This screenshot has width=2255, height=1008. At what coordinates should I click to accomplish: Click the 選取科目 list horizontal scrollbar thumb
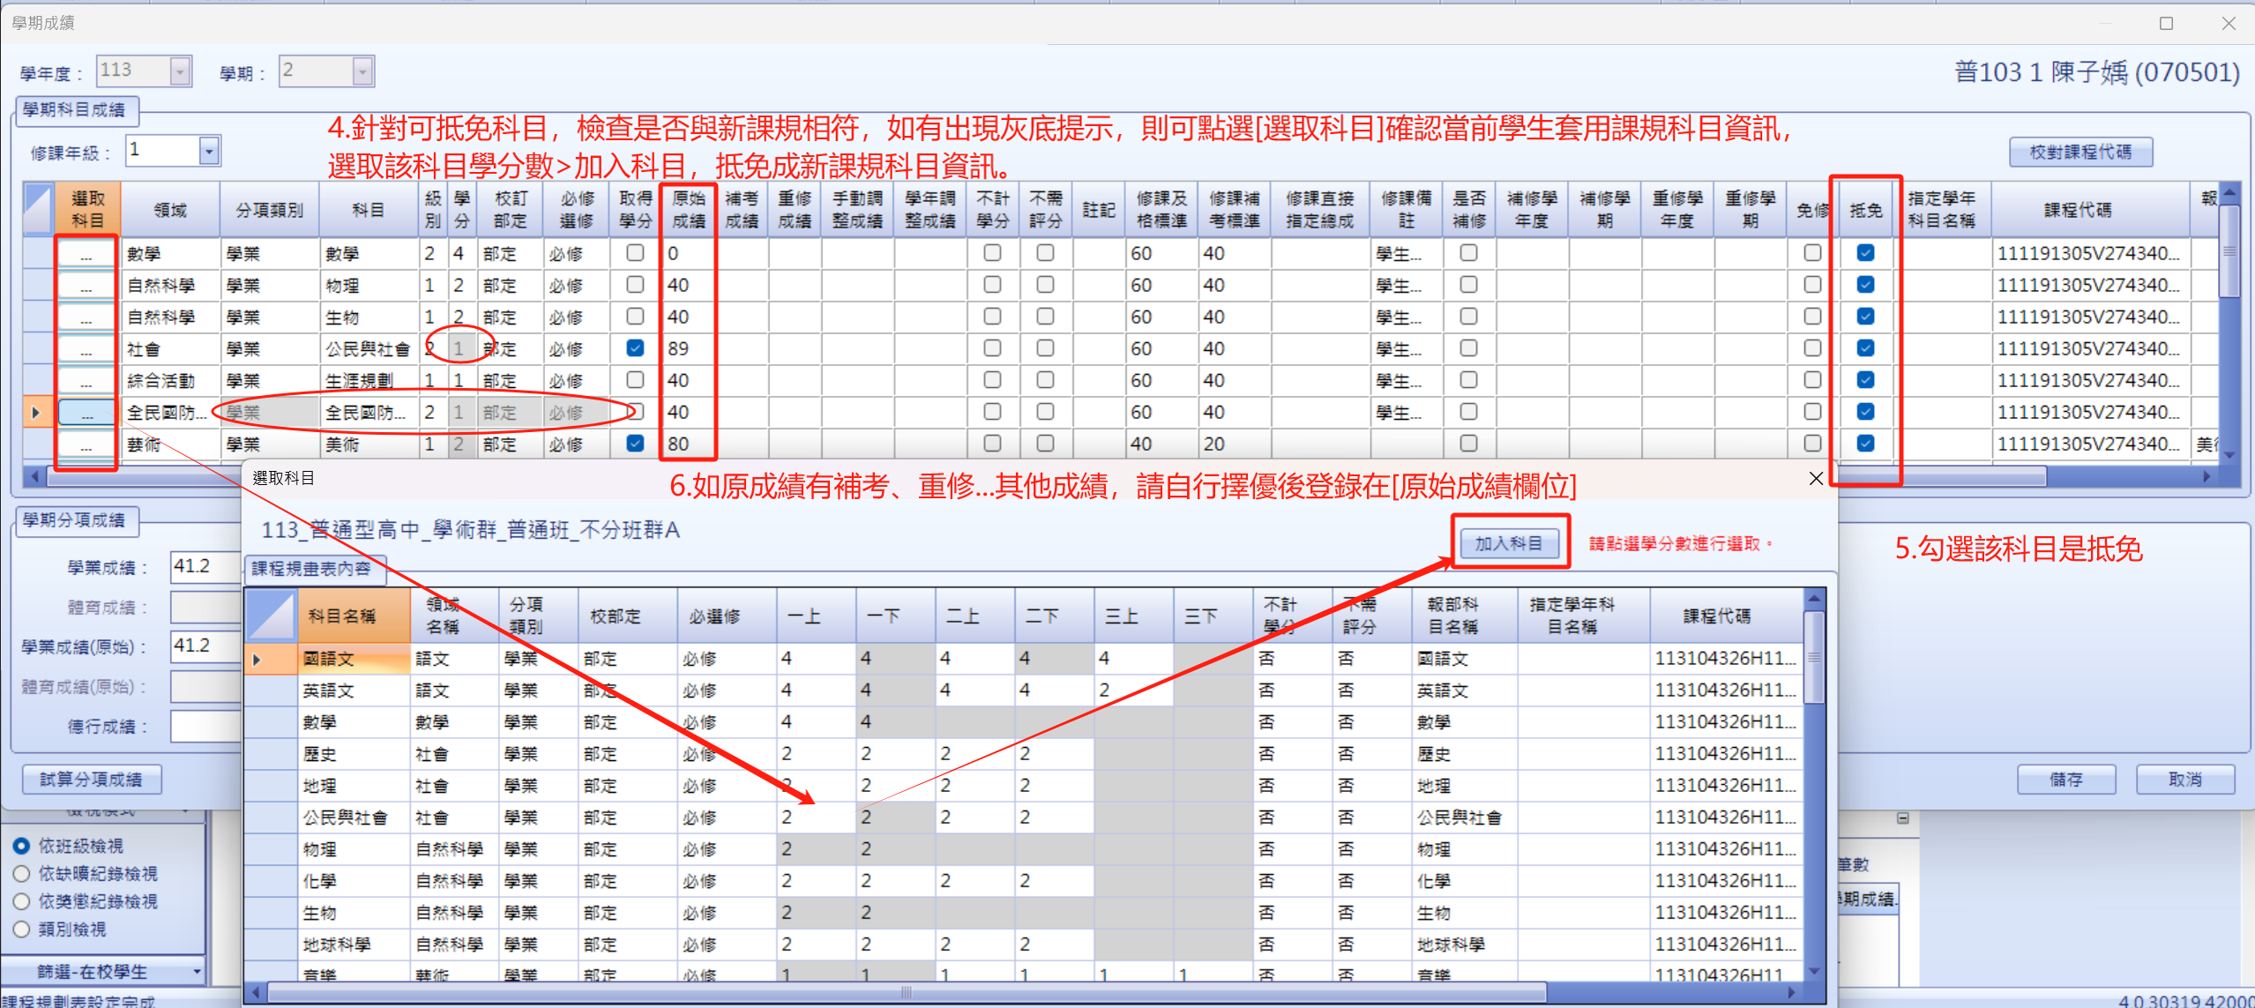(907, 992)
